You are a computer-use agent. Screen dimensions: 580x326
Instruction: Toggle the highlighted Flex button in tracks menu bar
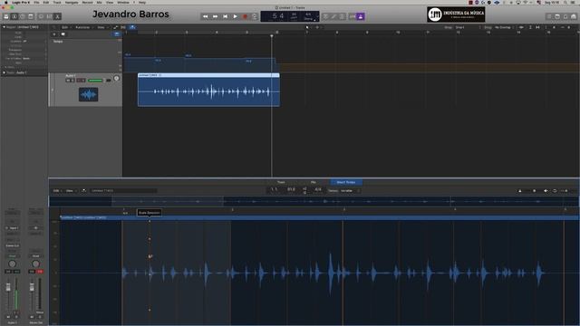132,27
